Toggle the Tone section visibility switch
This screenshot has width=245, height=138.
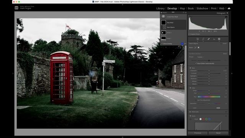226,68
